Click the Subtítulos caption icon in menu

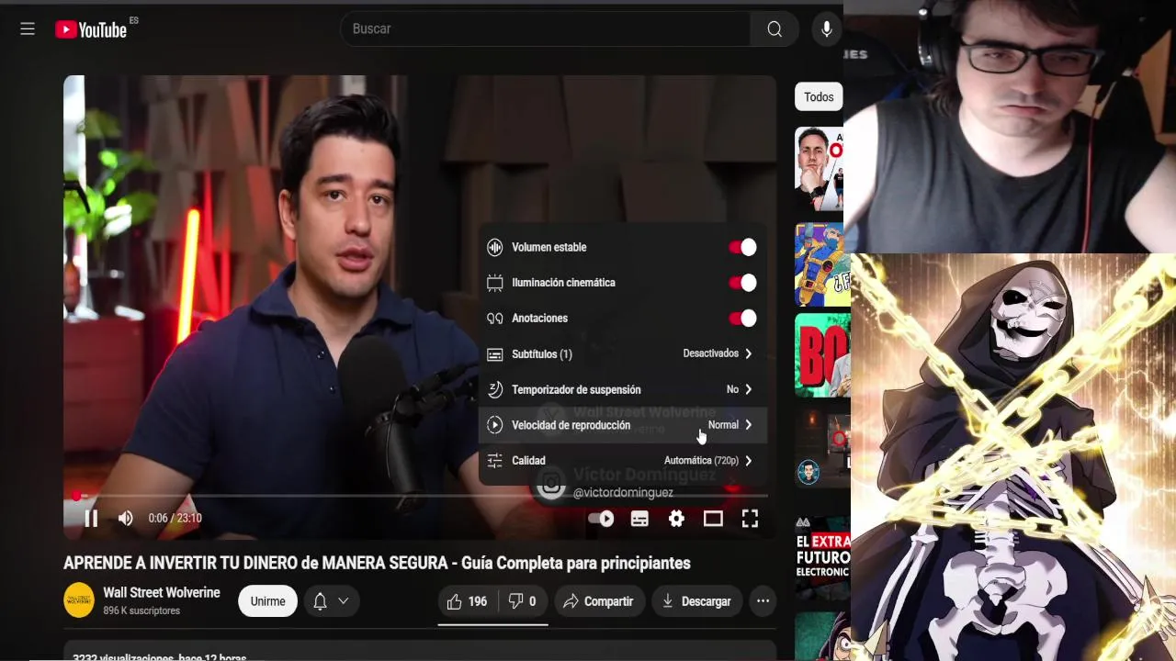coord(495,354)
